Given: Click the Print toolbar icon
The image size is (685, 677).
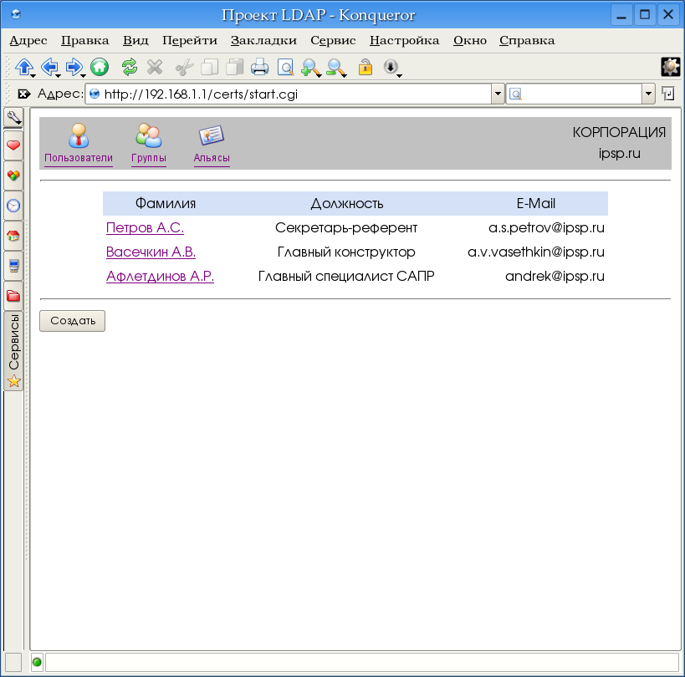Looking at the screenshot, I should click(259, 67).
